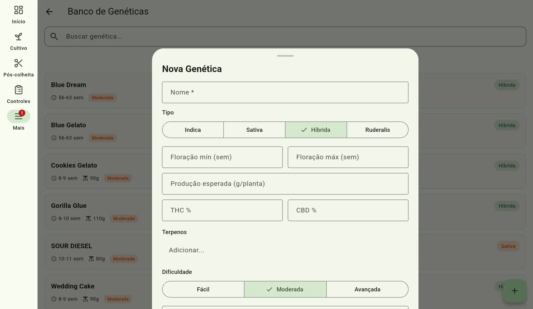Viewport: 533px width, 309px height.
Task: Open Controles clipboard section
Action: coord(19,94)
